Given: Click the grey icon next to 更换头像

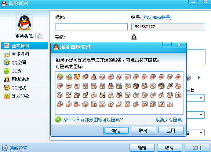Looking at the screenshot, I should [40, 36].
